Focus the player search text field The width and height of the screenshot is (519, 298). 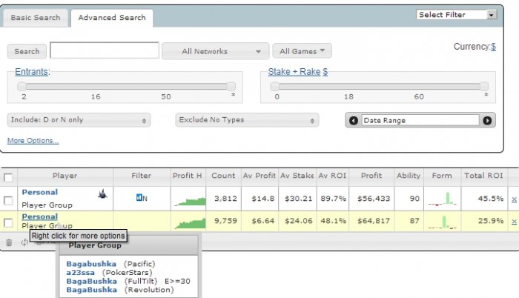click(105, 50)
